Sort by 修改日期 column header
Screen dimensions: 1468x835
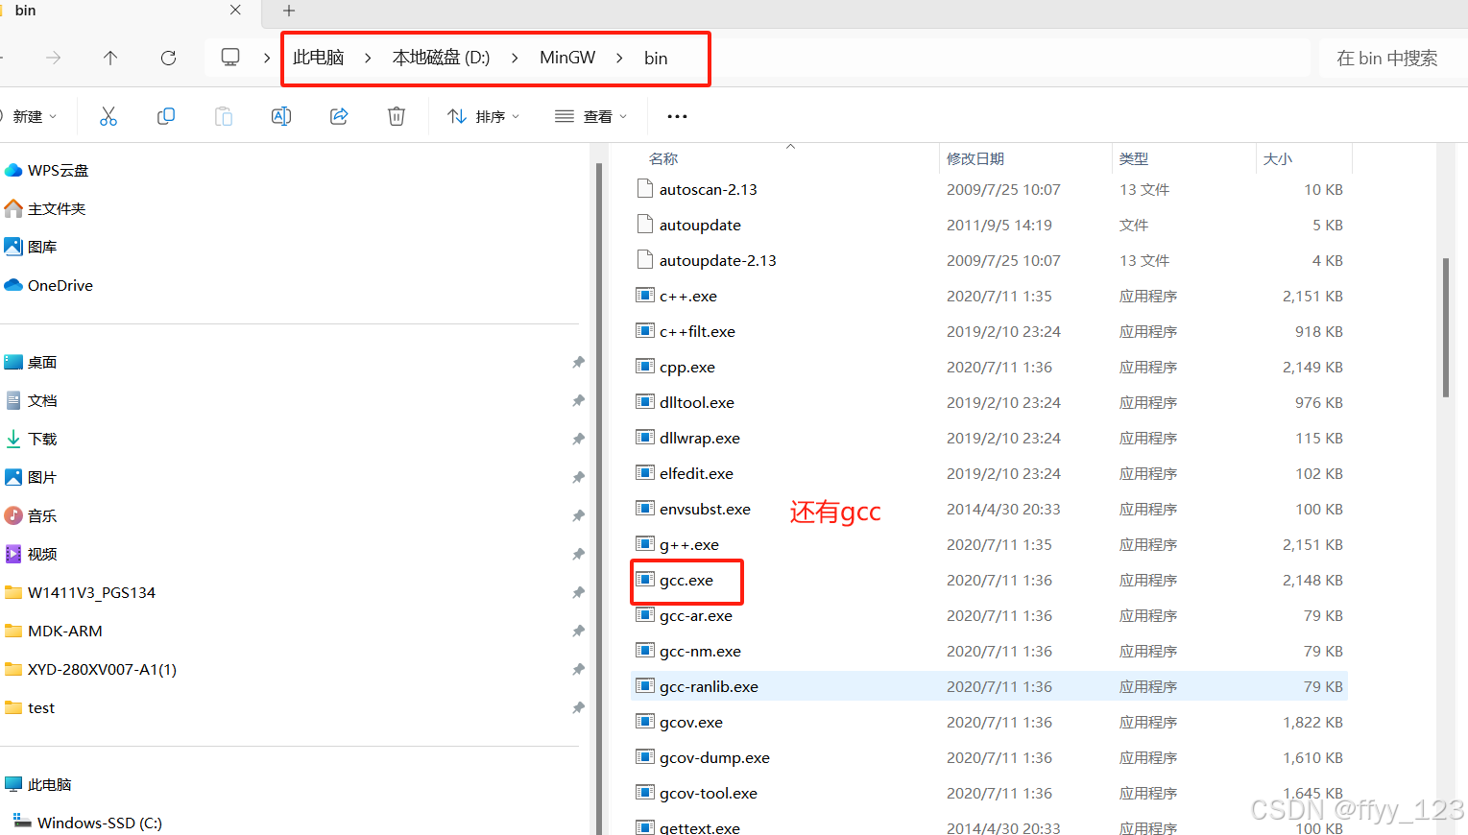point(975,158)
